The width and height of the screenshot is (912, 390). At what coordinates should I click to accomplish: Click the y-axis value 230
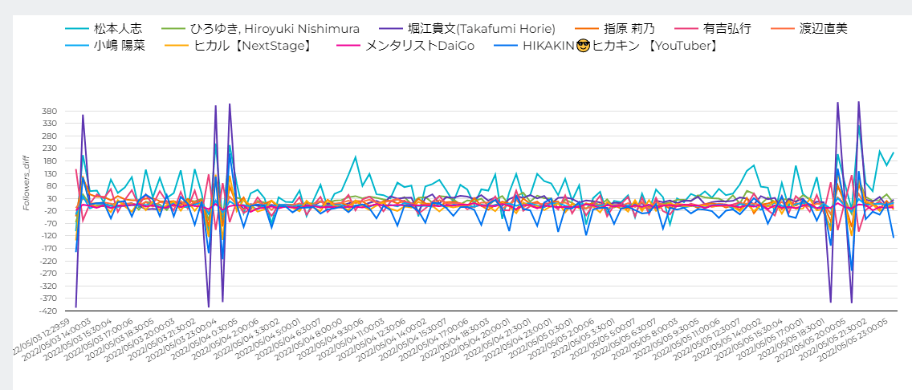pyautogui.click(x=48, y=148)
